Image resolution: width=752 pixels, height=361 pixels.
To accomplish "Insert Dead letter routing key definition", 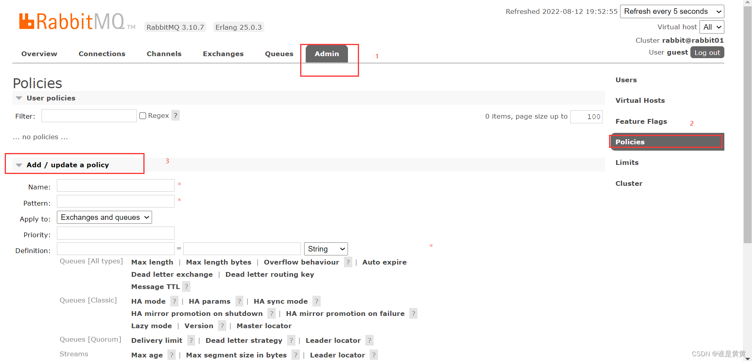I will tap(270, 274).
